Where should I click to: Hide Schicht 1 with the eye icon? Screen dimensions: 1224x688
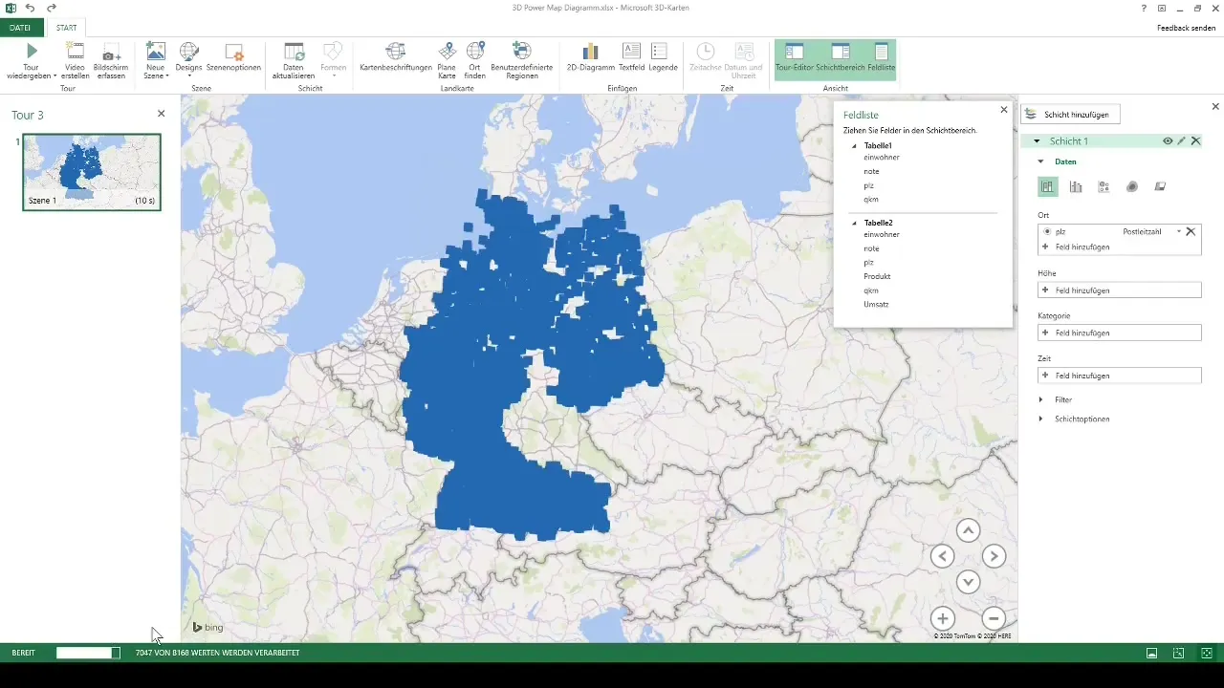point(1167,140)
